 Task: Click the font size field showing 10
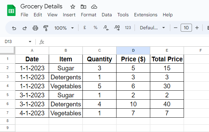click(186, 28)
